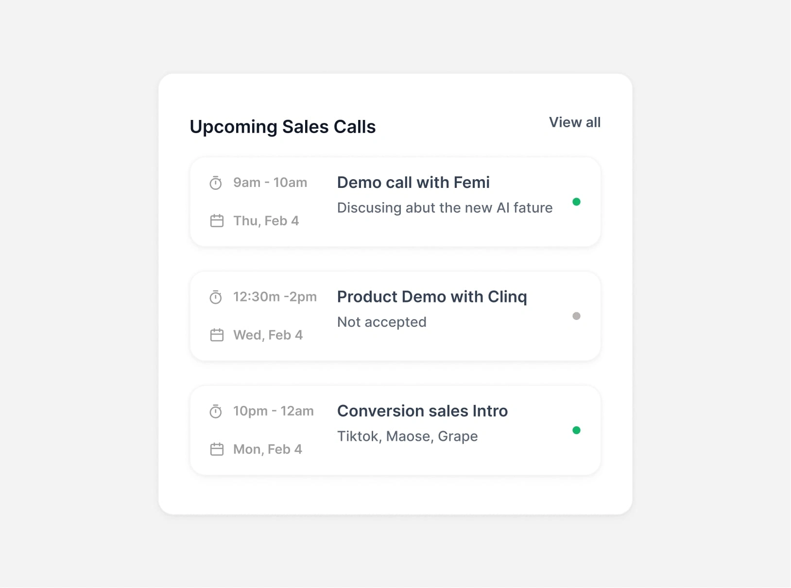Click the stopwatch icon beside 12:30m -2pm

click(x=216, y=297)
